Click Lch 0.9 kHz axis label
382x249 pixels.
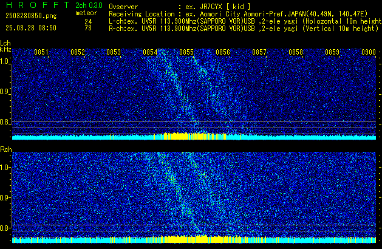tap(5, 92)
